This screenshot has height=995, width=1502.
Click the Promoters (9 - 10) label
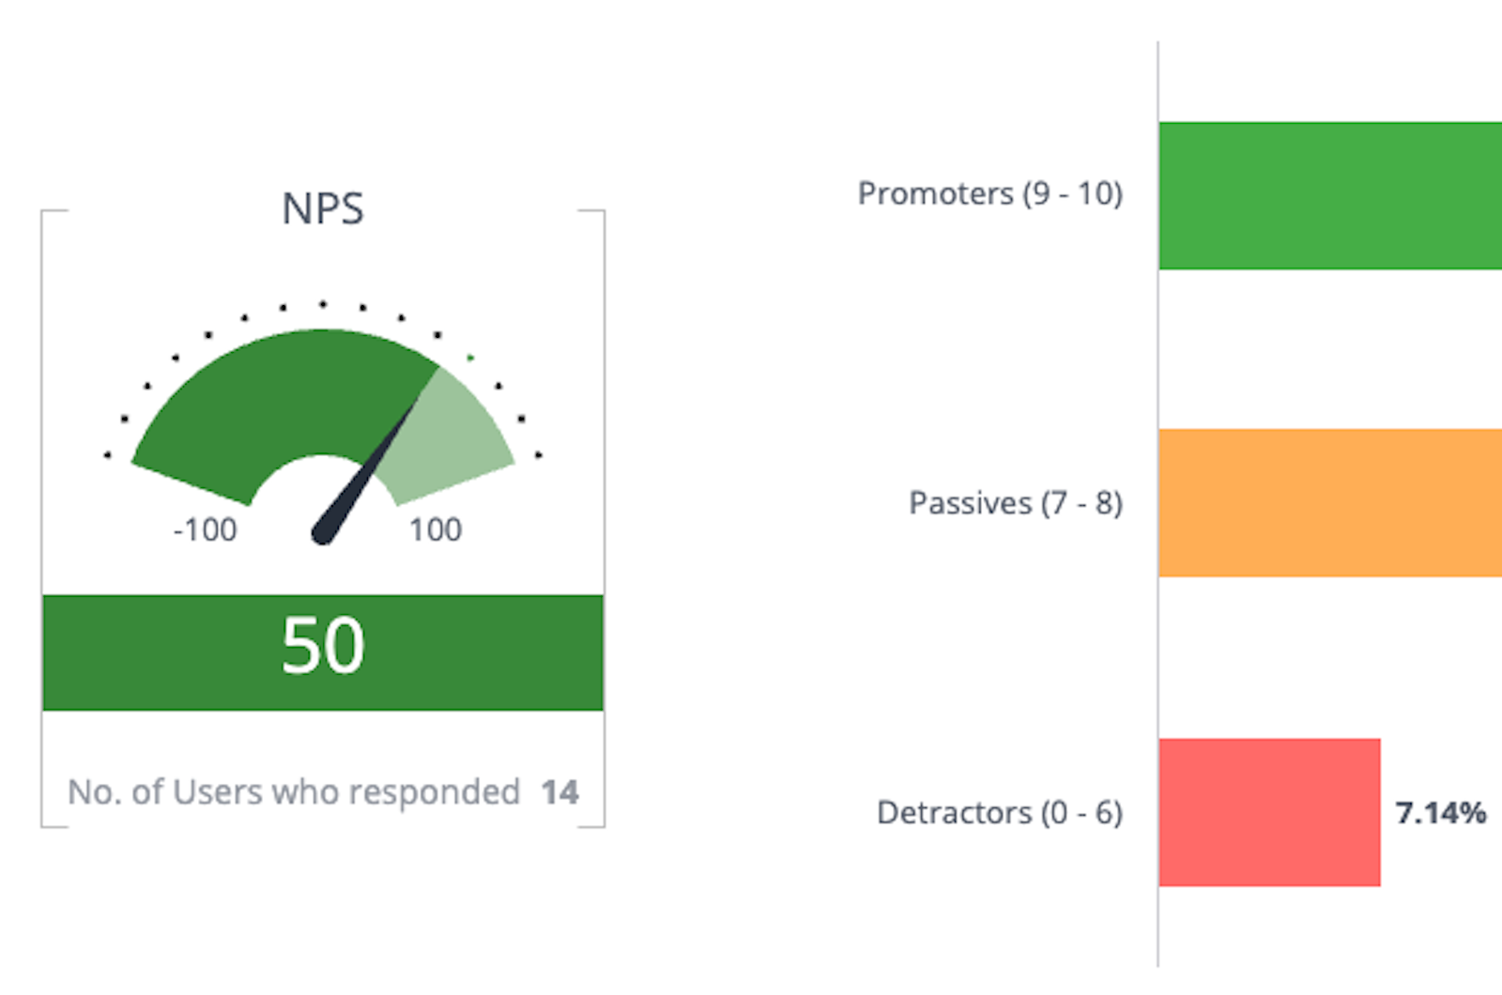989,193
